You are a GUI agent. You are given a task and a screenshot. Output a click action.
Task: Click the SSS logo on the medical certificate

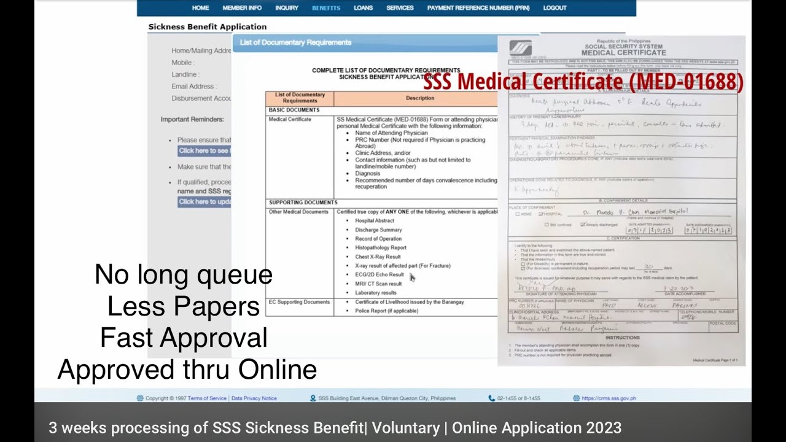[521, 49]
